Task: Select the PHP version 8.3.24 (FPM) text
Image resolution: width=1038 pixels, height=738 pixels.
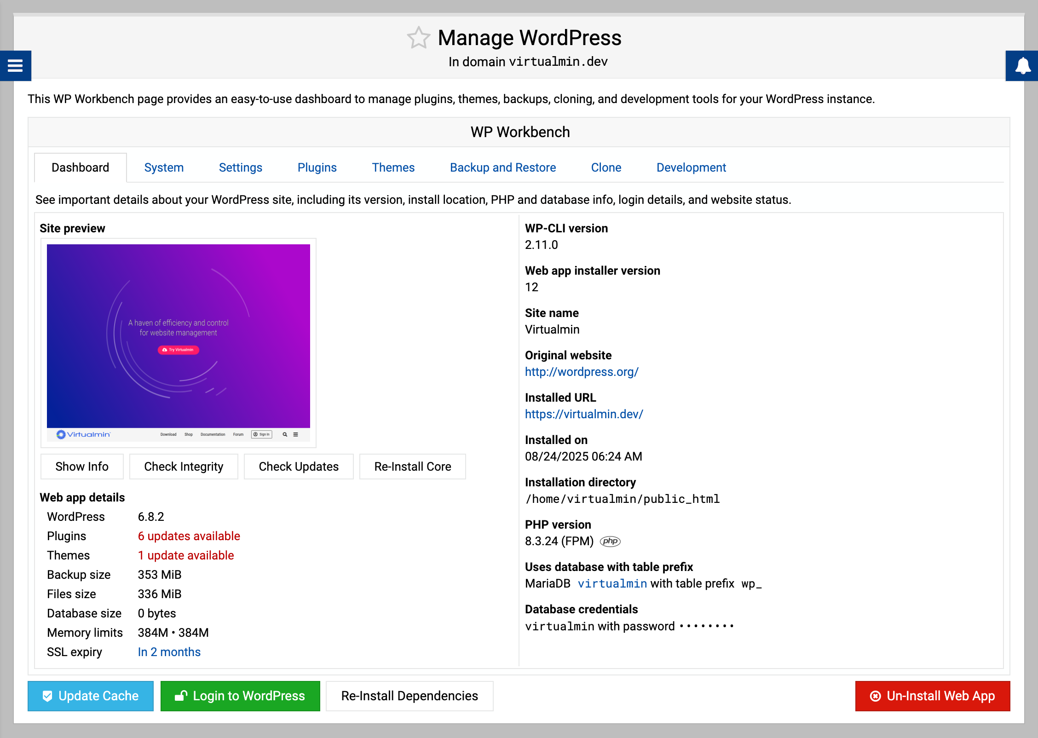Action: coord(559,541)
